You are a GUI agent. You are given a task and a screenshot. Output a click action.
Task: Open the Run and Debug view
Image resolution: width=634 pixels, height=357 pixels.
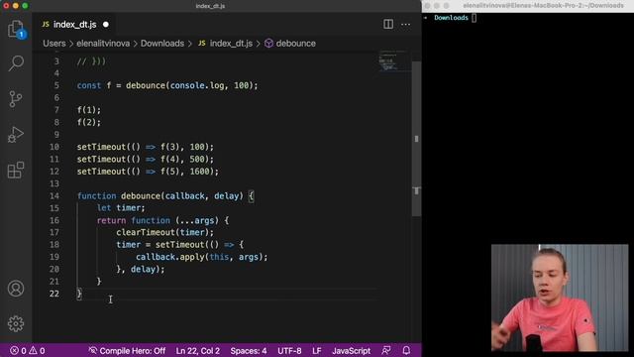pos(16,135)
